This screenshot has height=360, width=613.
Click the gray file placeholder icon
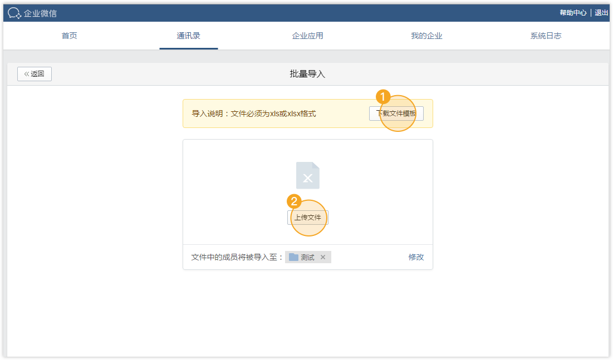(x=308, y=176)
